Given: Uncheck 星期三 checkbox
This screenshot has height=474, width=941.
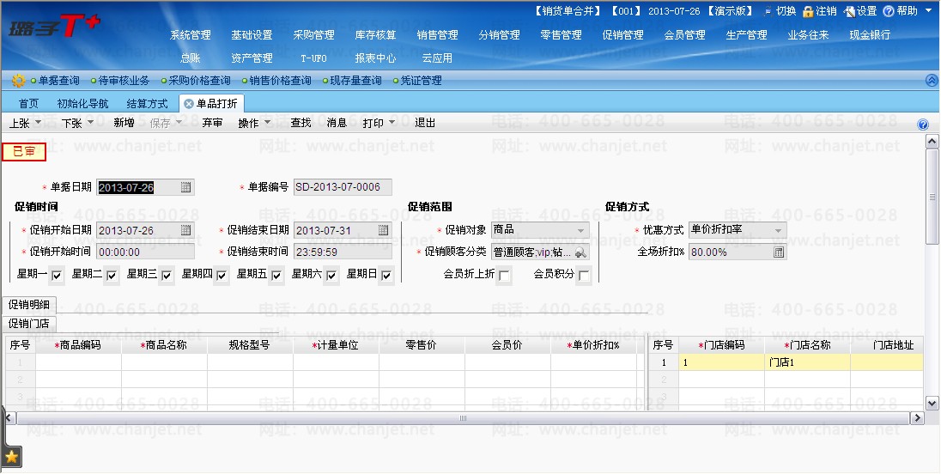Looking at the screenshot, I should [x=167, y=276].
